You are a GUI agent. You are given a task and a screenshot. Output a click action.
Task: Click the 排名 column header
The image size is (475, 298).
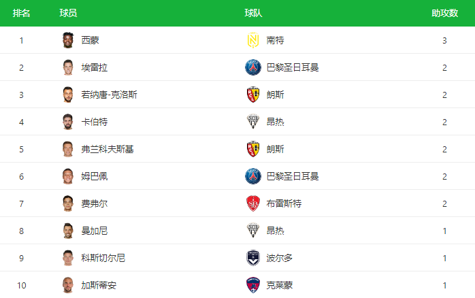coord(21,13)
